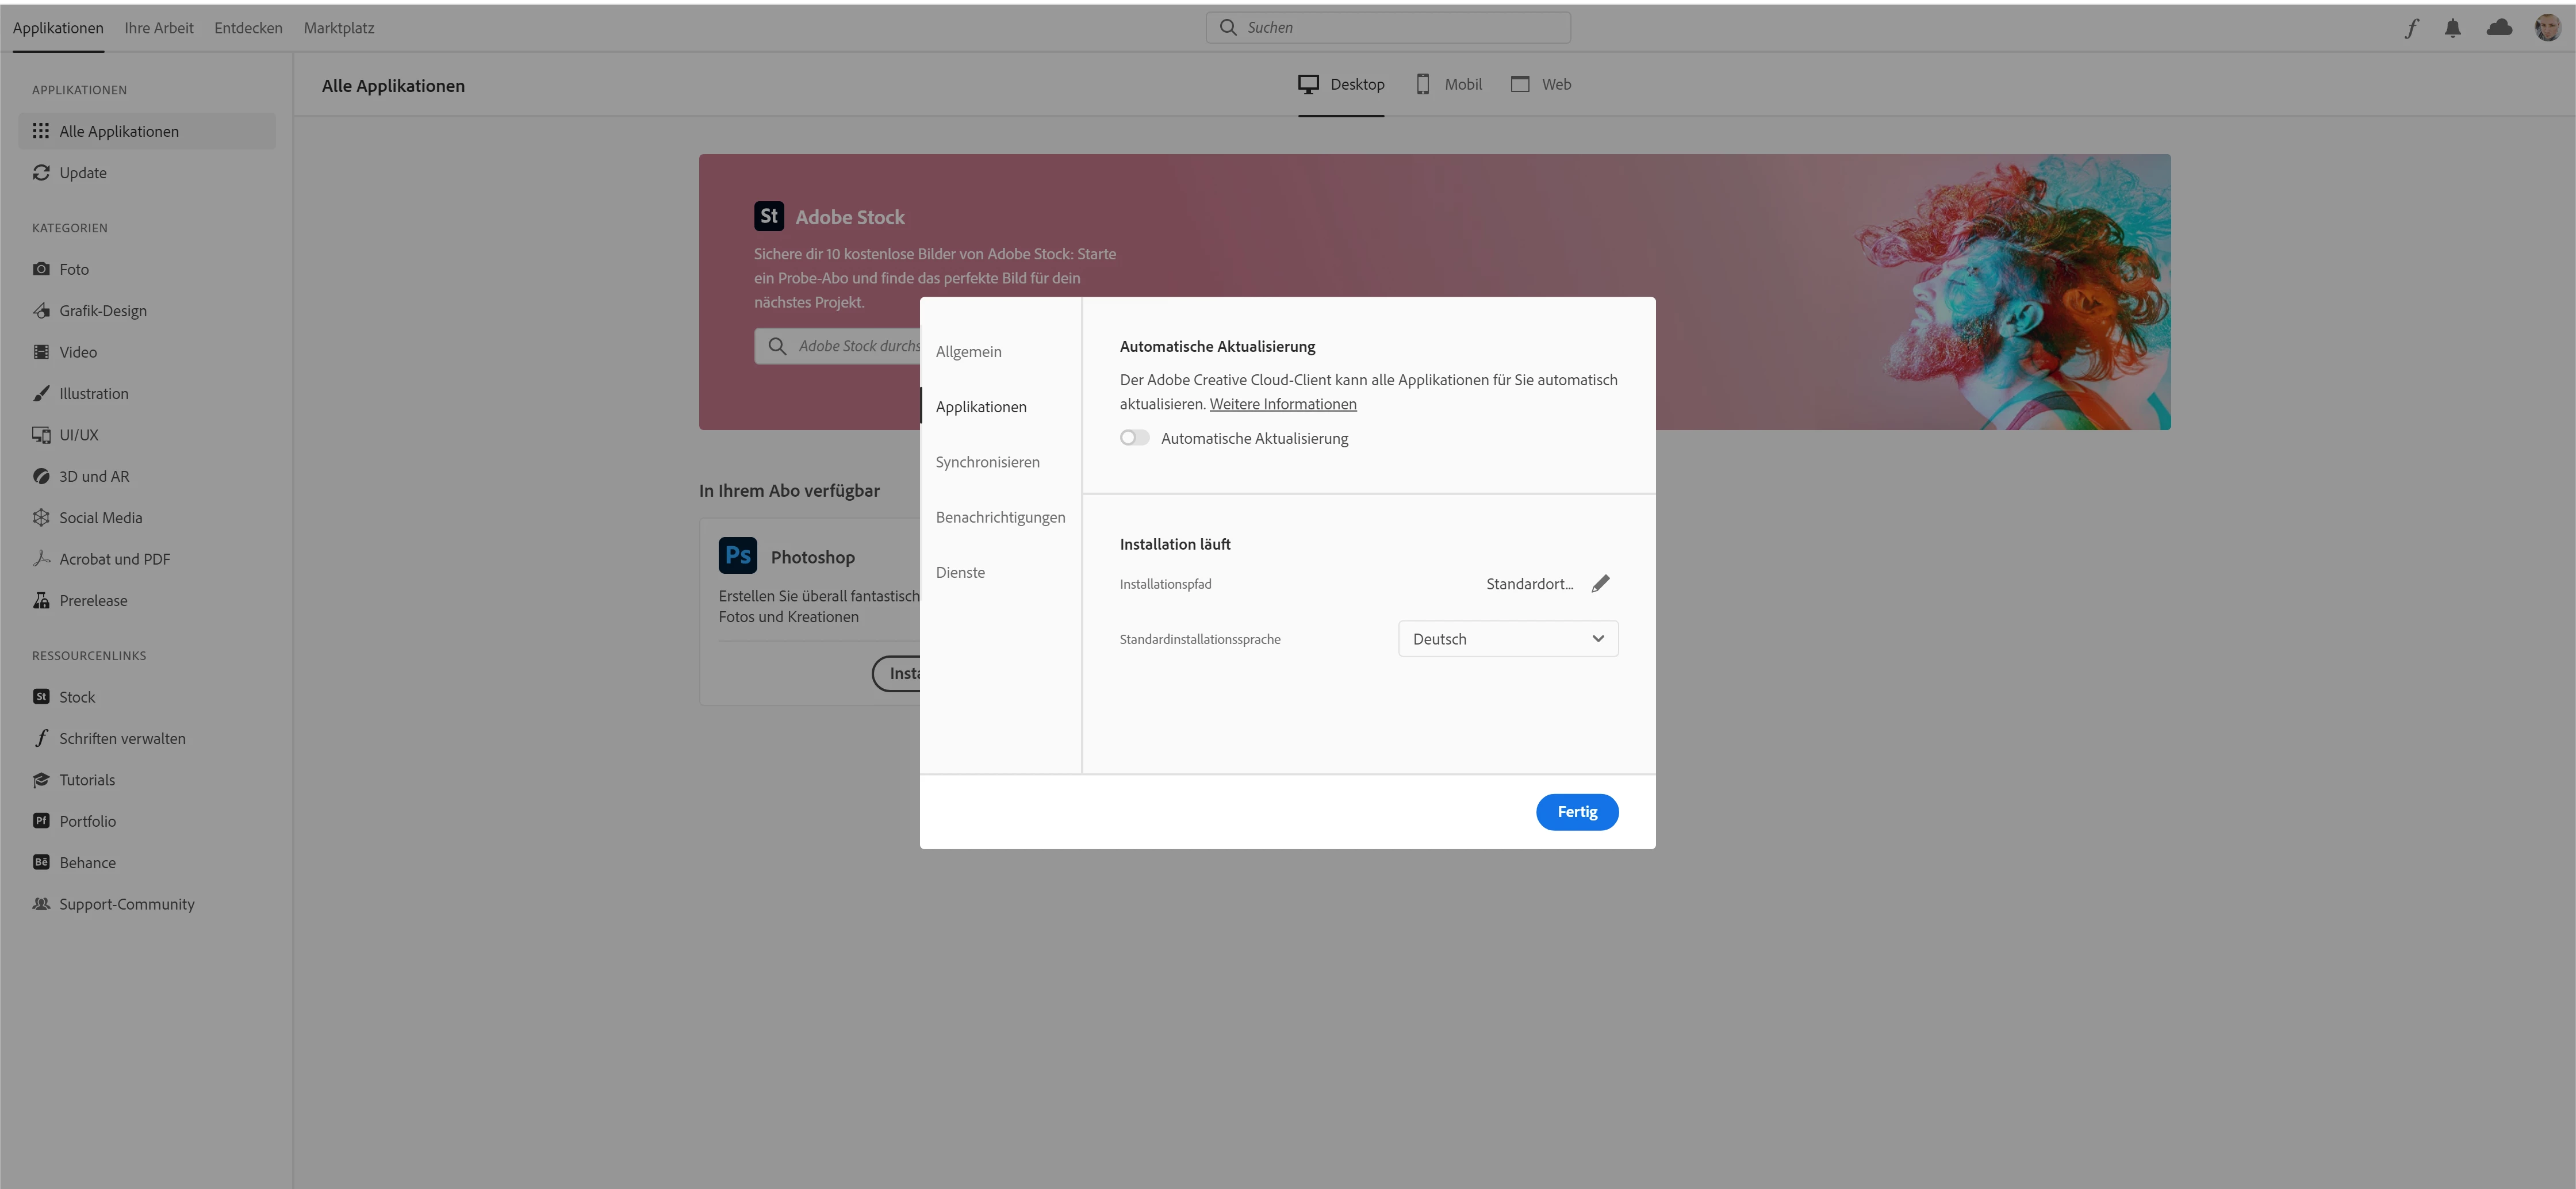
Task: Open Behance resource link icon
Action: coord(41,862)
